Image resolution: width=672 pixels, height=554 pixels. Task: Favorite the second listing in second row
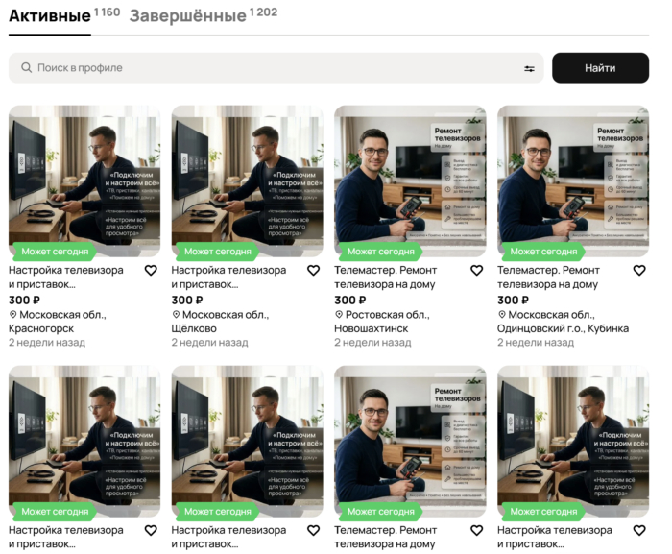click(314, 531)
